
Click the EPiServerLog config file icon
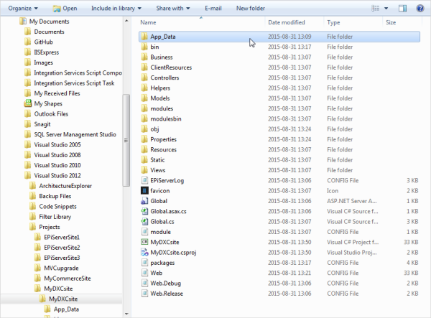tap(144, 181)
